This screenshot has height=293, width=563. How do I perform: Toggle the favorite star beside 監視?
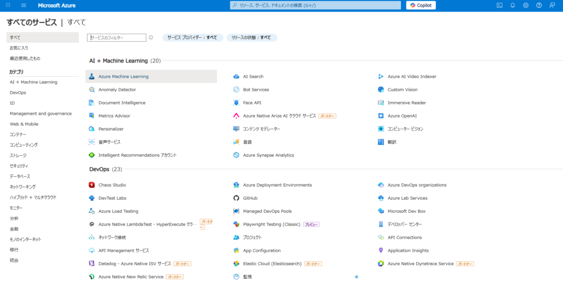pyautogui.click(x=356, y=277)
